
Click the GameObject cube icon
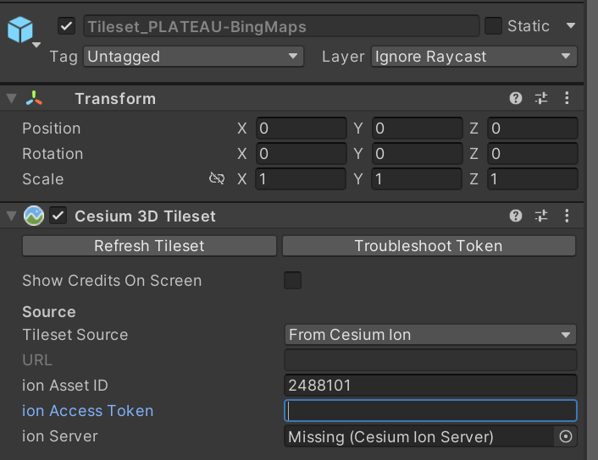pos(19,30)
